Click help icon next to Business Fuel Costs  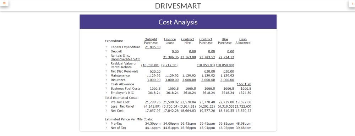[x=106, y=89]
